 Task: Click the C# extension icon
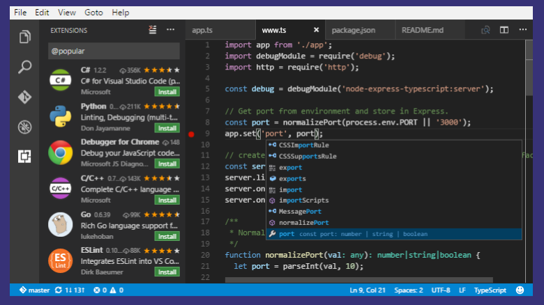61,80
